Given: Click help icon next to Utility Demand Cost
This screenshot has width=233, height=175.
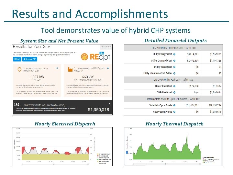Looking at the screenshot, I should tap(174, 61).
